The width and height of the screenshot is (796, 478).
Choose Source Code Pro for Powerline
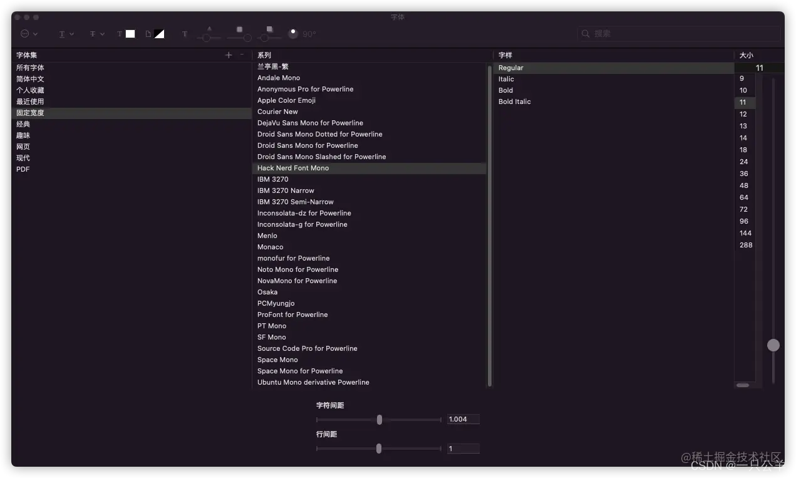[x=370, y=348]
